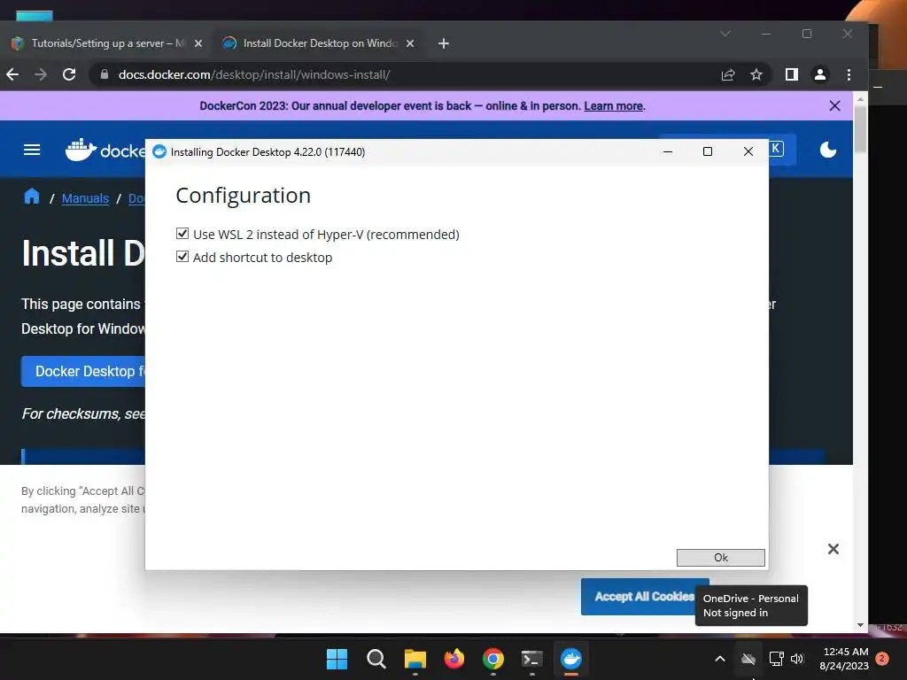Open Chrome profile menu

point(820,74)
